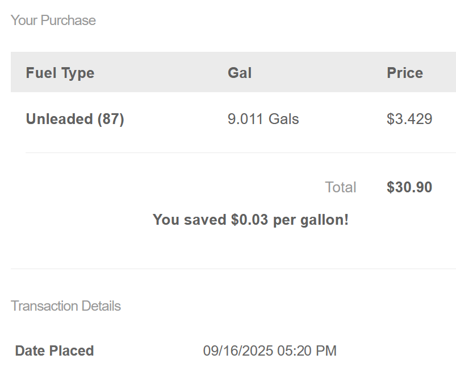
Task: Click the 'Unleaded (87)' fuel type entry
Action: [75, 119]
